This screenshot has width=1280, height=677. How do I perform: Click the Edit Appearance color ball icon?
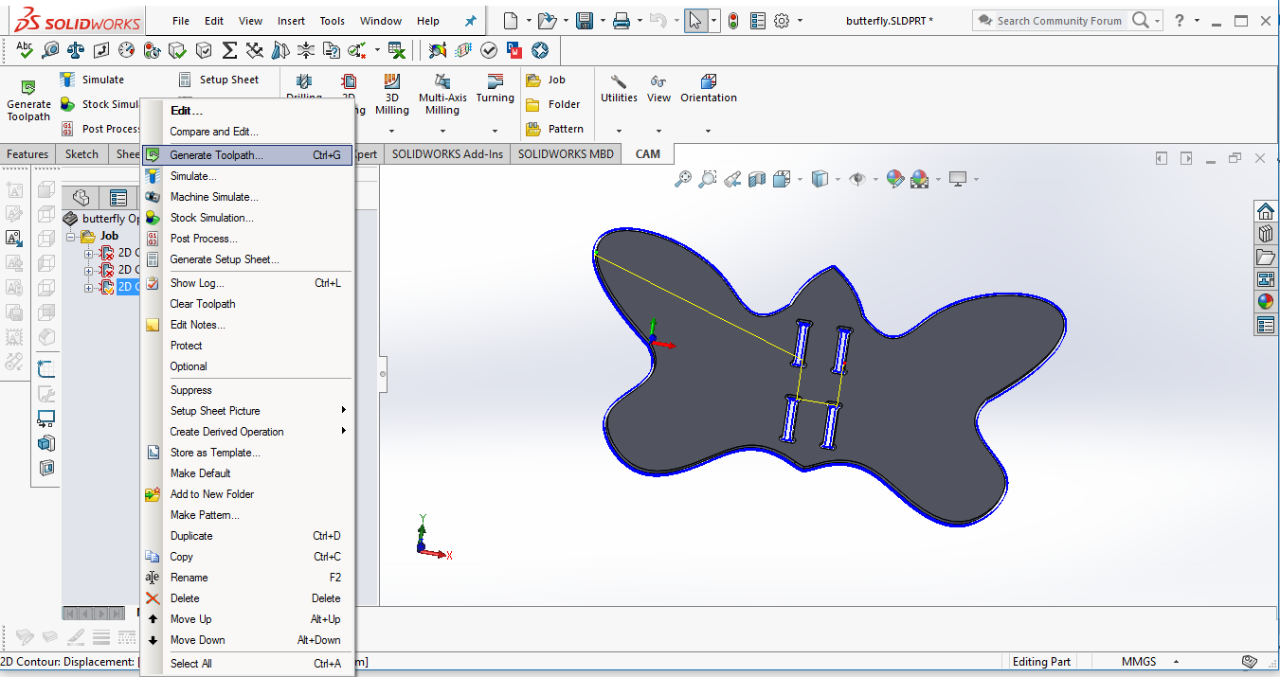895,178
